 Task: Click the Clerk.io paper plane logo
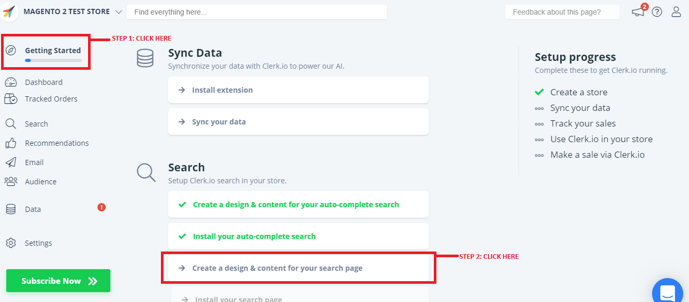tap(10, 12)
